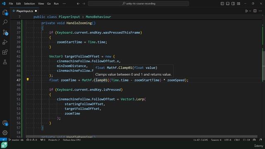This screenshot has width=265, height=149.
Task: Open Source Control view in the activity bar
Action: 5,32
